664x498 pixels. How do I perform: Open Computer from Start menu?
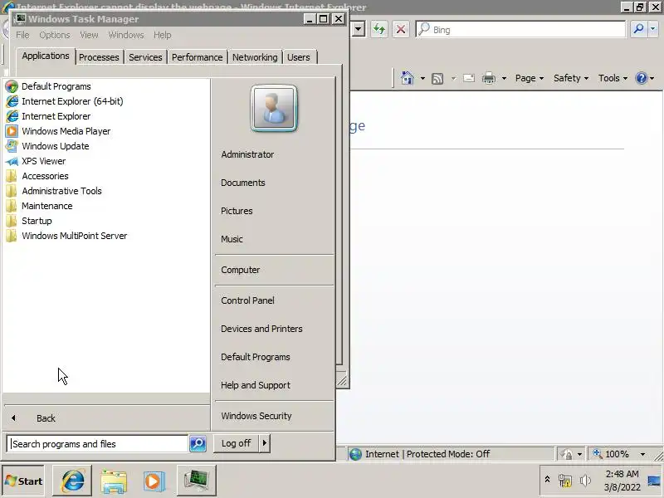point(240,270)
